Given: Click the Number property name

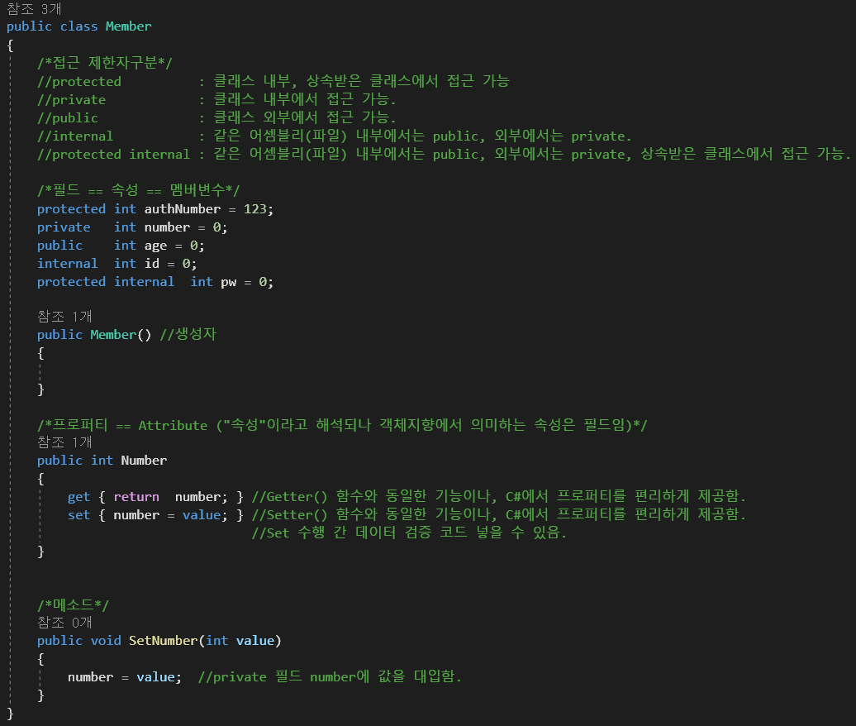Looking at the screenshot, I should [144, 461].
